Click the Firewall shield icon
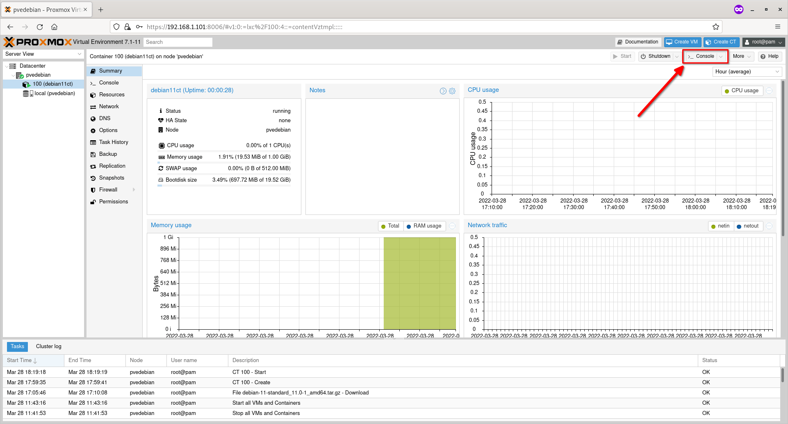This screenshot has height=424, width=788. point(93,190)
